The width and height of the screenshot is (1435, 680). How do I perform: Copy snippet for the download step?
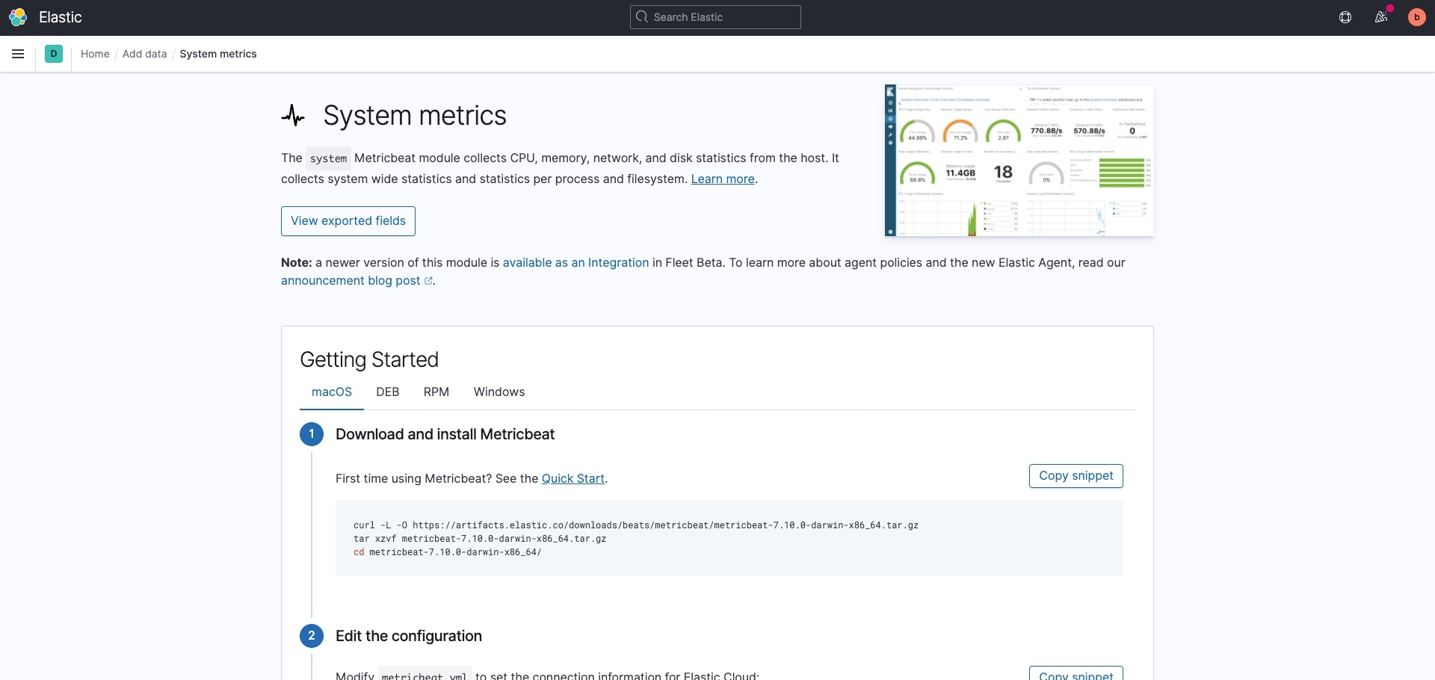click(1076, 476)
